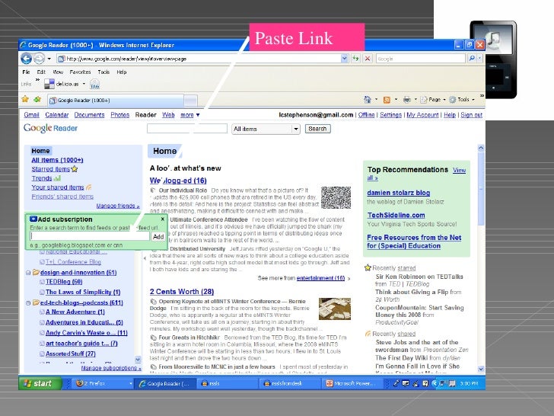Open the more dropdown in Google bar
Viewport: 554px width, 416px height.
point(190,115)
